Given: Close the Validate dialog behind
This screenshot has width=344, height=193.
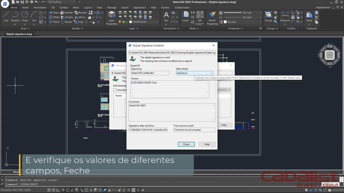Looking at the screenshot, I should [x=231, y=65].
